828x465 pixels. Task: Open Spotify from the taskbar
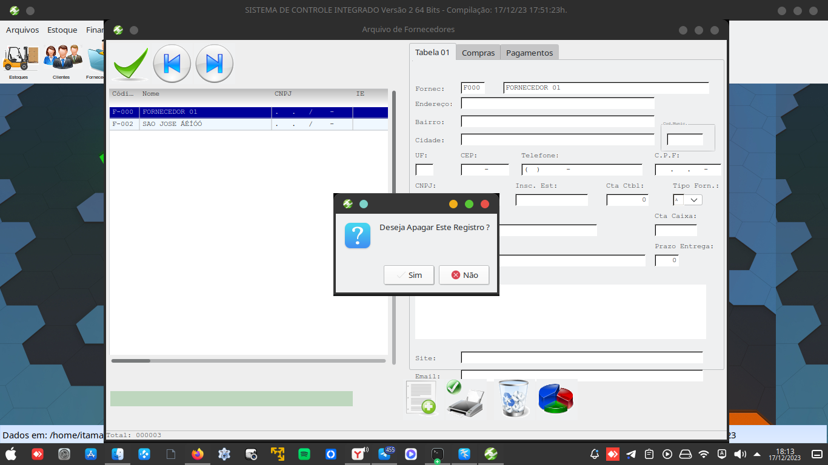click(304, 453)
